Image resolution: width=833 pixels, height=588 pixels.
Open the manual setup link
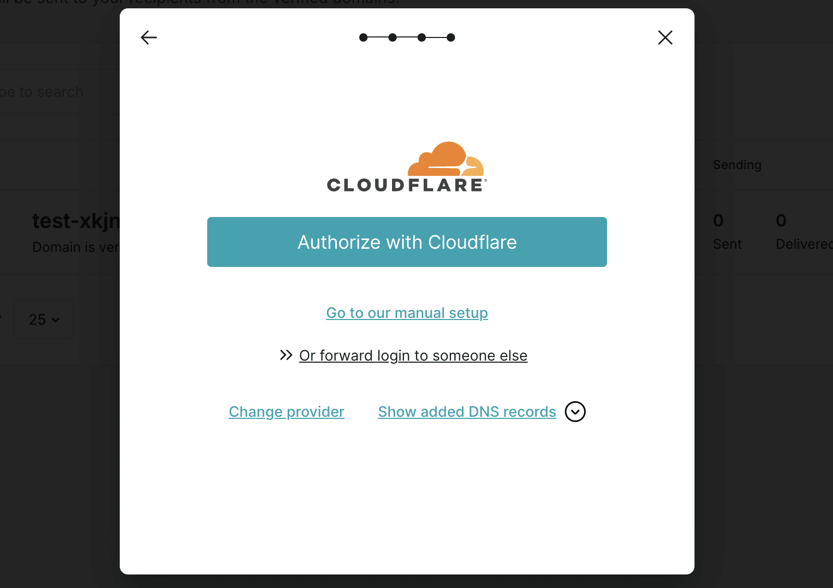click(x=407, y=313)
